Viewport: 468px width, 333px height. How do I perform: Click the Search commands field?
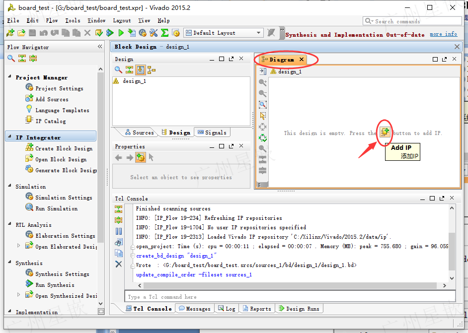[x=412, y=21]
